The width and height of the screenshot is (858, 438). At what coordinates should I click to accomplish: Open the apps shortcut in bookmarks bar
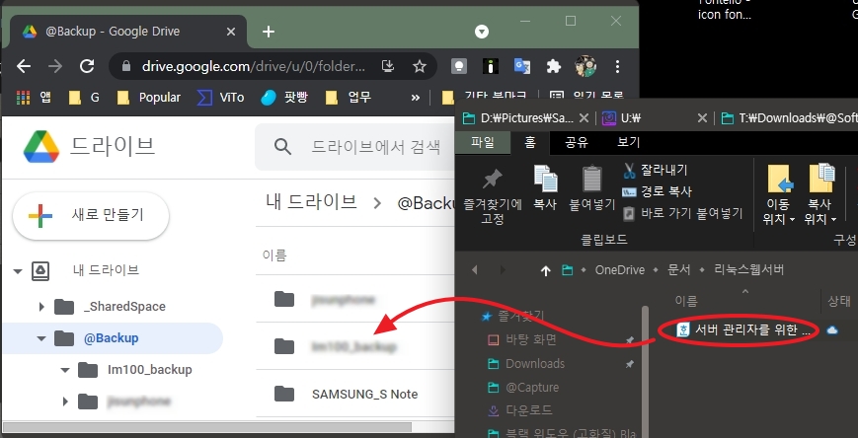(x=33, y=98)
